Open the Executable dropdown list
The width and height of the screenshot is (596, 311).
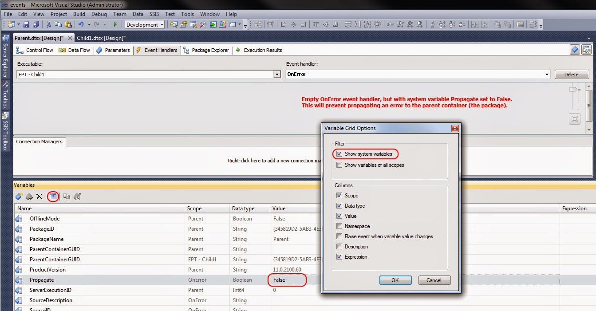(277, 75)
